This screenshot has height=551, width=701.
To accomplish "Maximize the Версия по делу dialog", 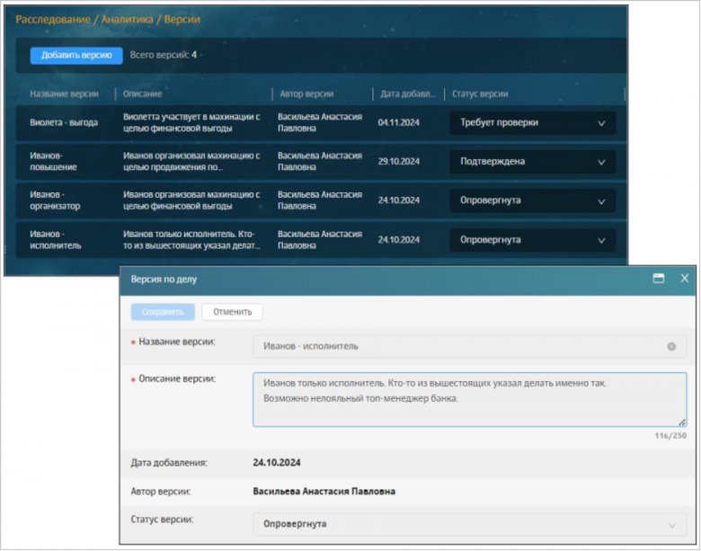I will [659, 279].
